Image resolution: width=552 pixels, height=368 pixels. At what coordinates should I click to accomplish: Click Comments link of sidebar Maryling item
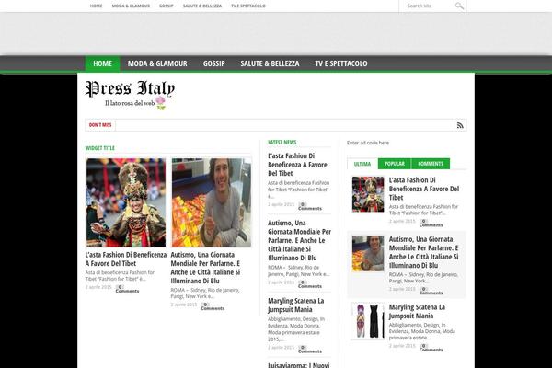click(x=431, y=348)
